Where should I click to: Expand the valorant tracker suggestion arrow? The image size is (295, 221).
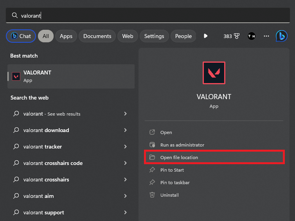click(125, 147)
